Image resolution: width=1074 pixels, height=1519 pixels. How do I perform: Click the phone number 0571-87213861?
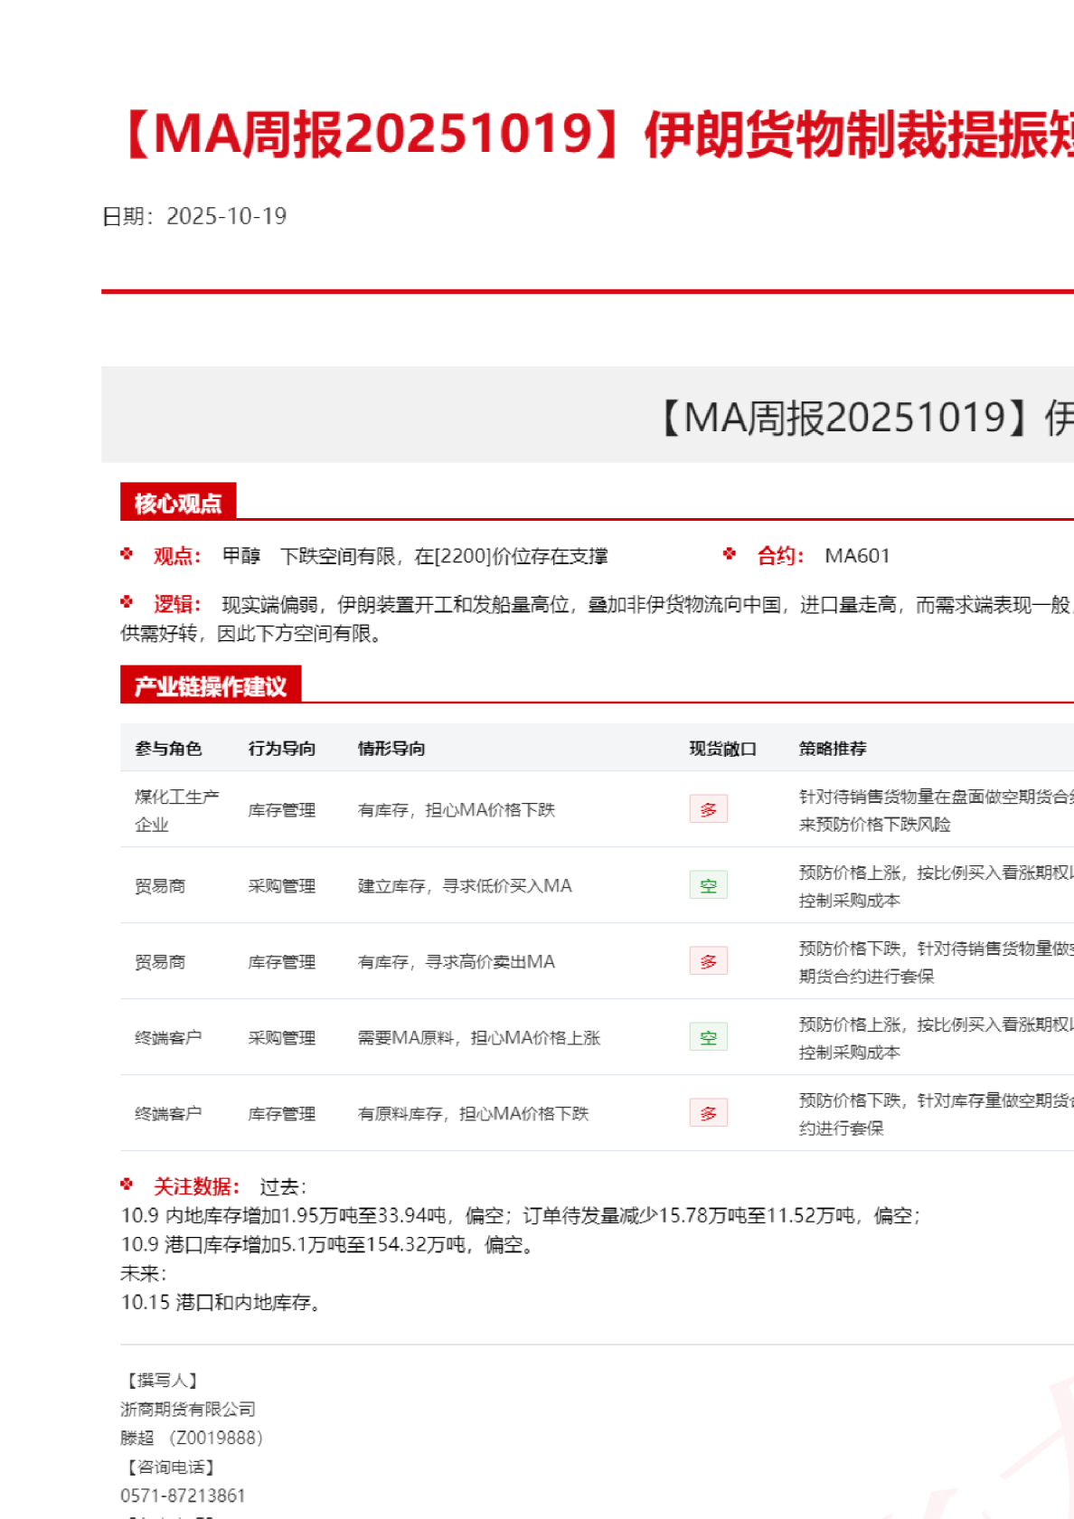point(183,1495)
